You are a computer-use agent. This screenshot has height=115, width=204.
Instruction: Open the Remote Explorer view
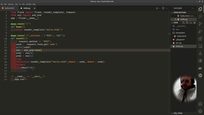(x=200, y=46)
